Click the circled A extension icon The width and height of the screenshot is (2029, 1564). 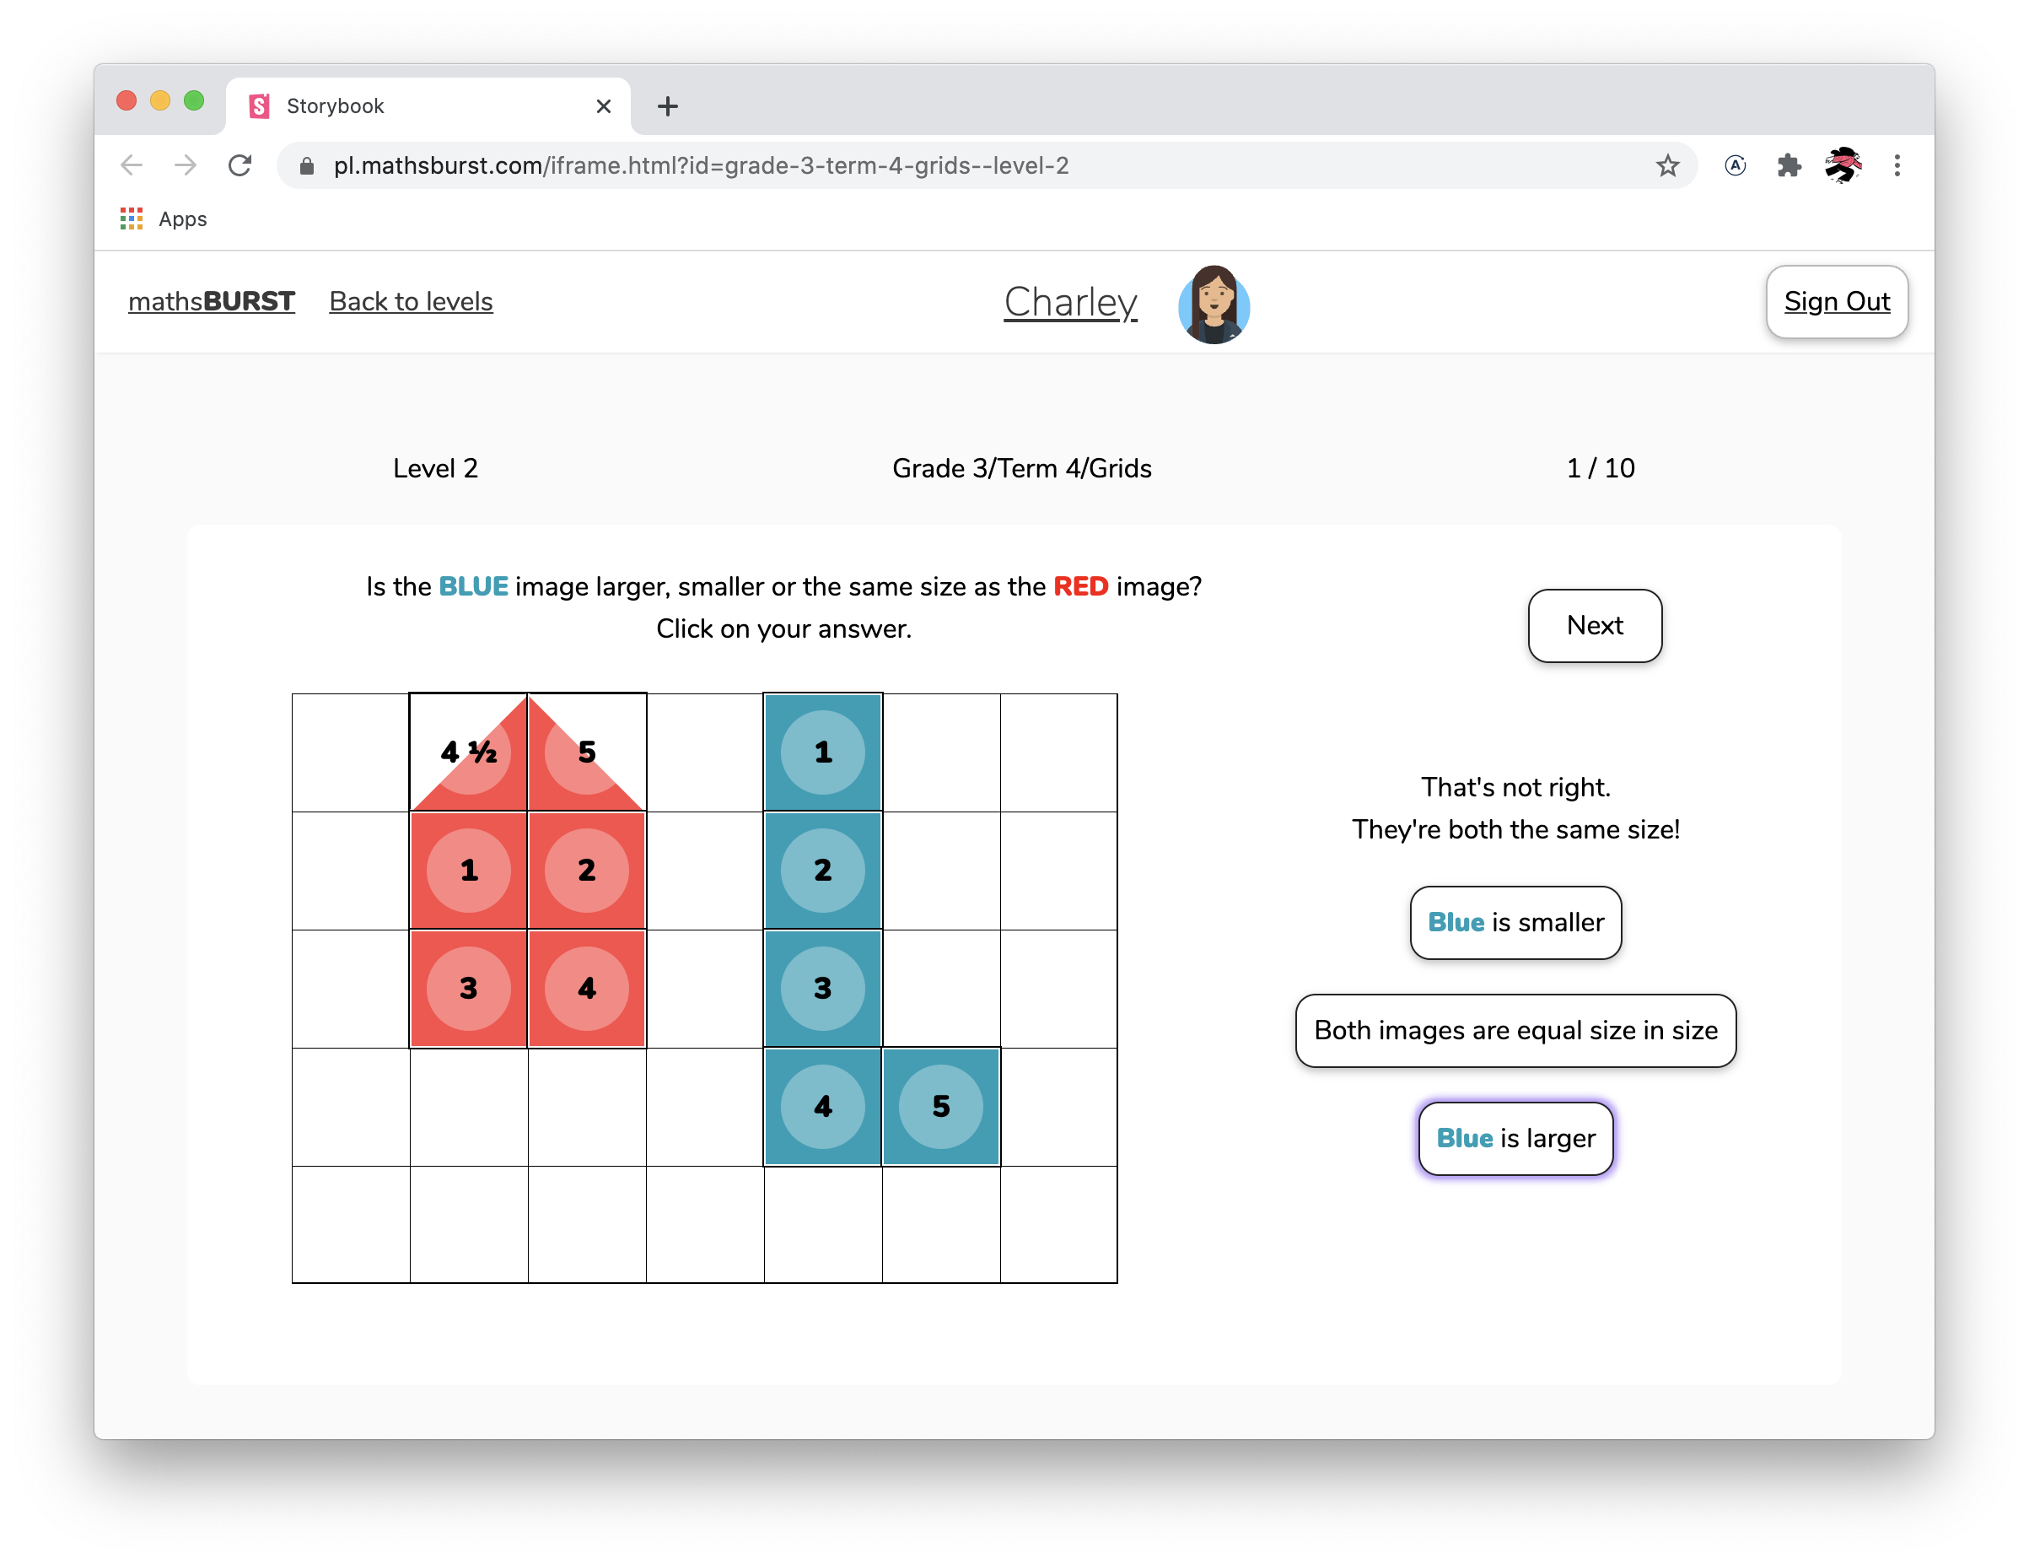pyautogui.click(x=1735, y=165)
